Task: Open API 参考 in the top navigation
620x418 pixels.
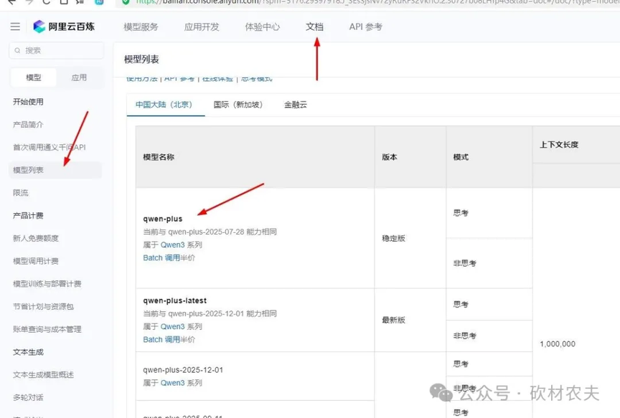Action: coord(365,27)
